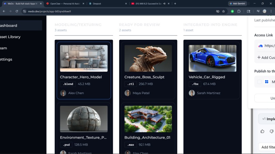Open Team in the sidebar
This screenshot has height=154, width=275.
click(3, 48)
